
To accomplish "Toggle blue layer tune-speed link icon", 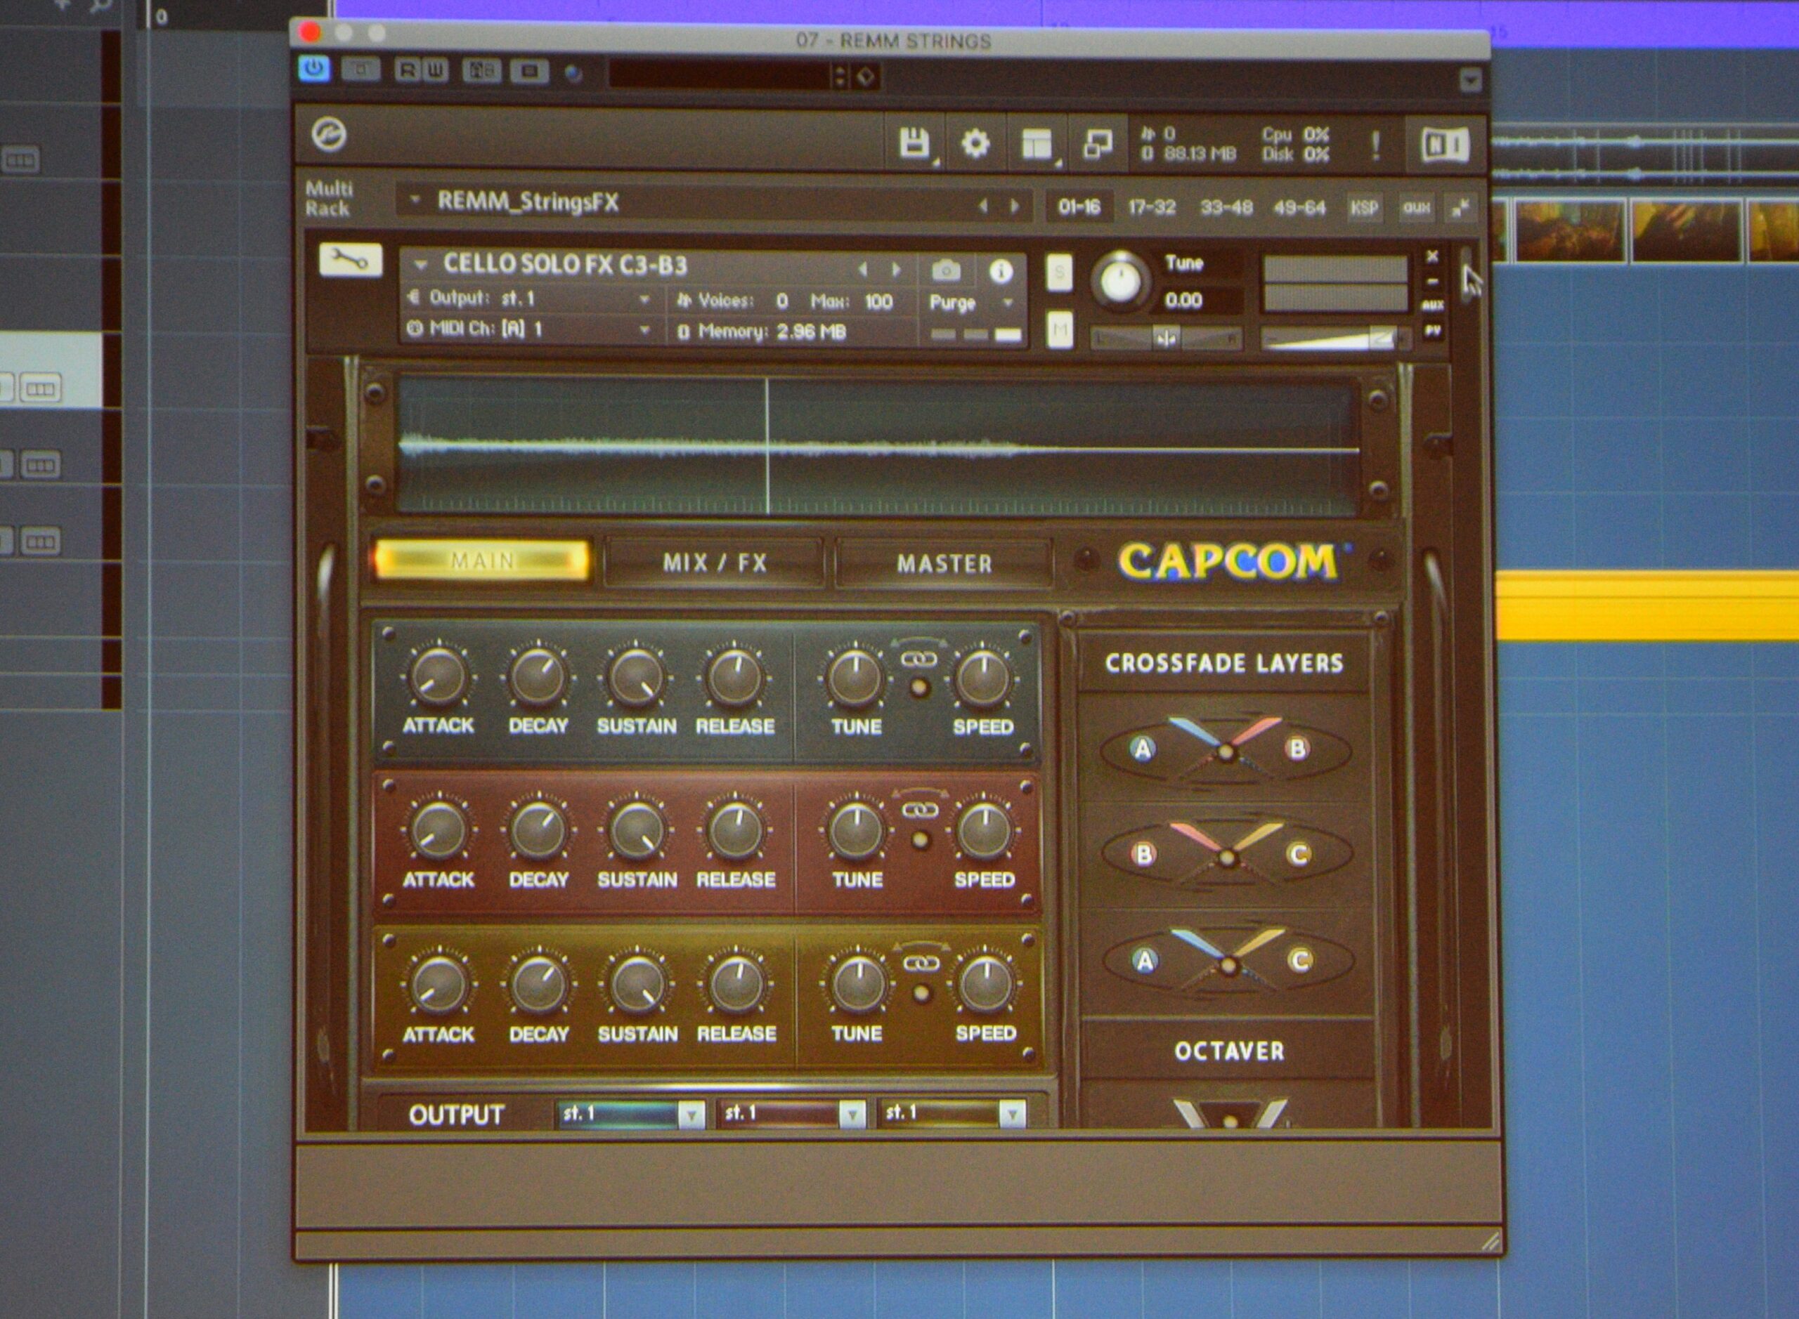I will click(x=918, y=659).
